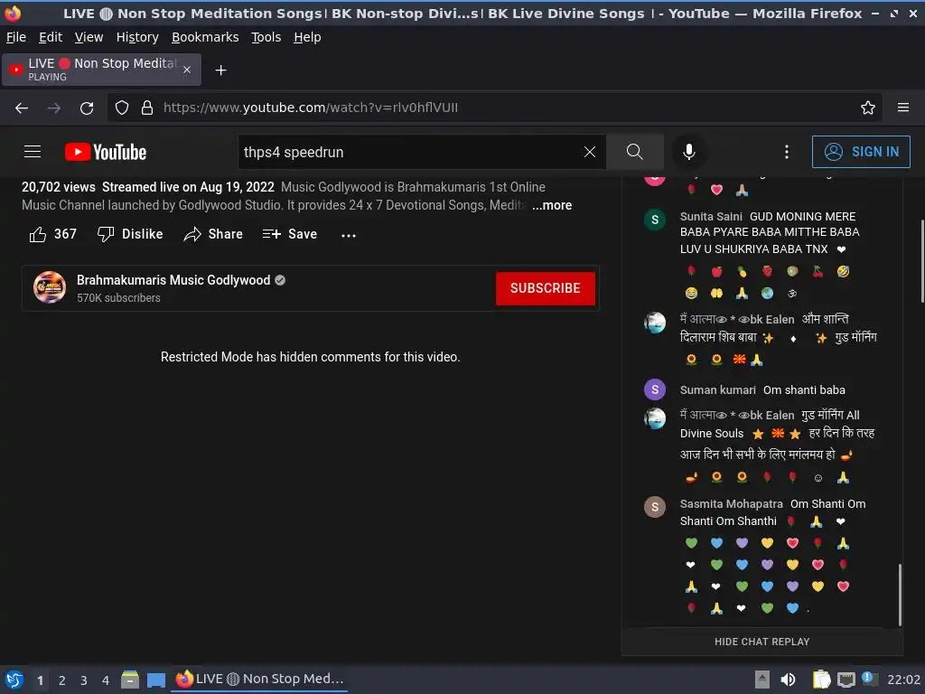Click the 22:02 clock
925x694 pixels.
point(903,680)
